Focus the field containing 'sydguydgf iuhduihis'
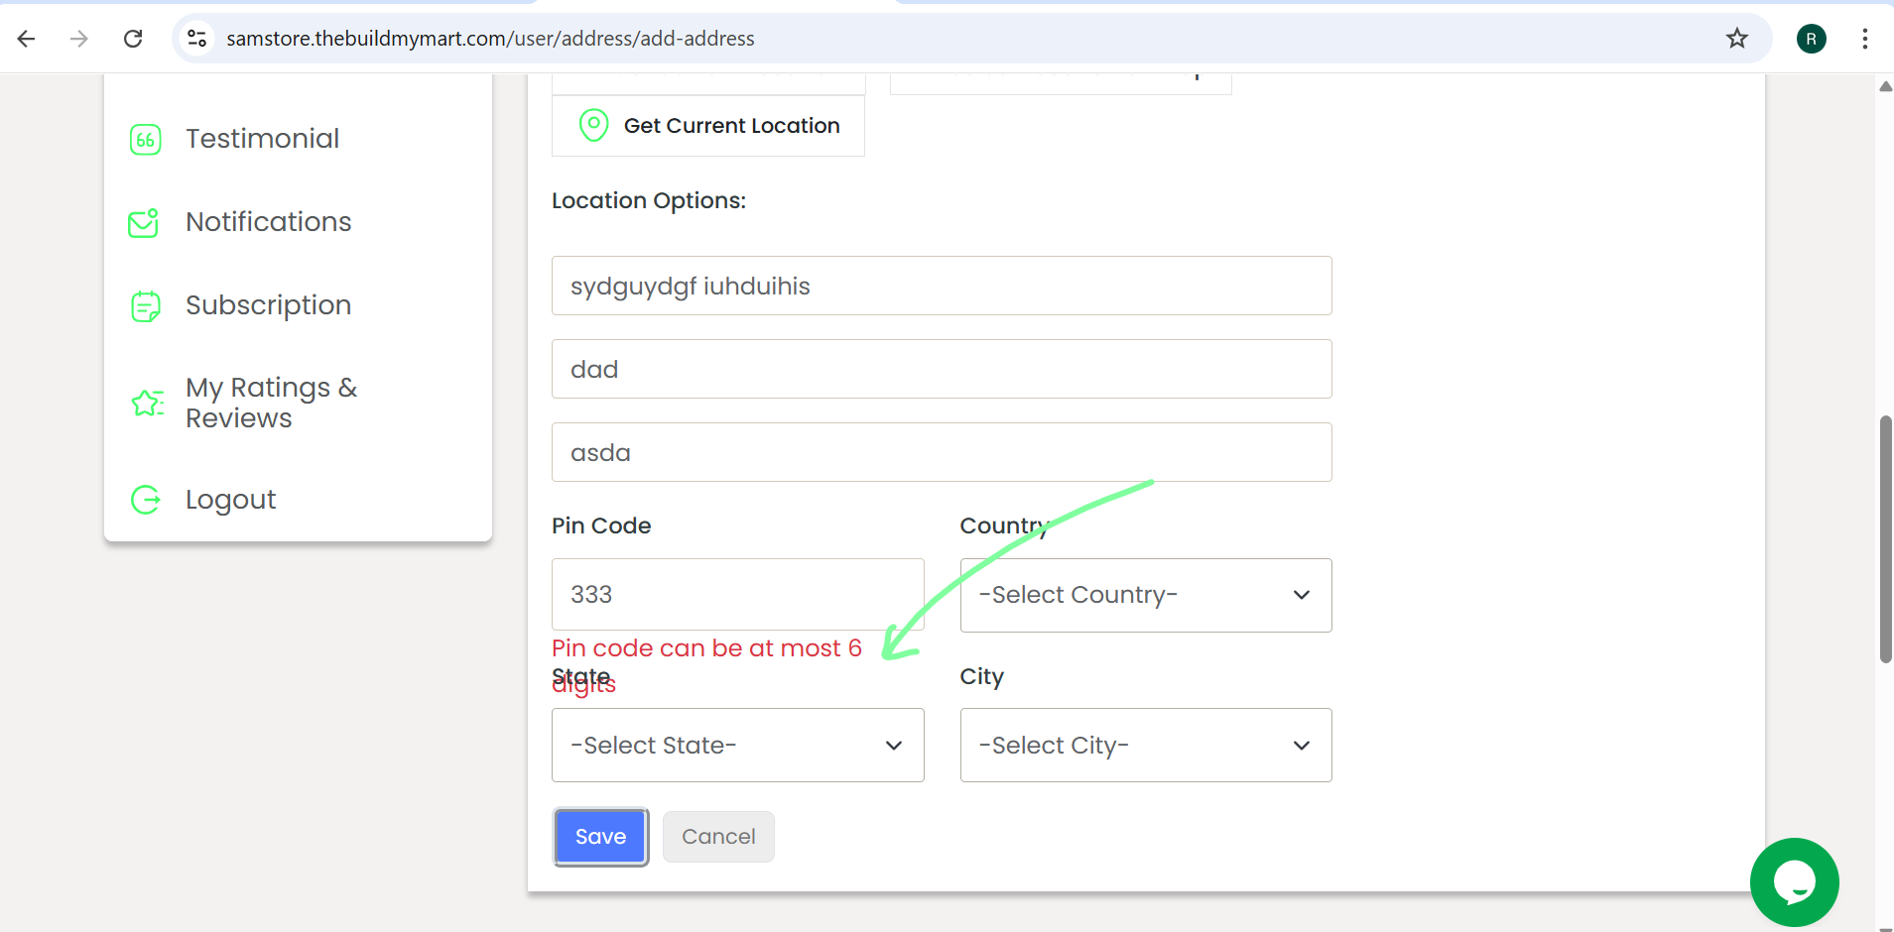The height and width of the screenshot is (932, 1894). click(942, 286)
